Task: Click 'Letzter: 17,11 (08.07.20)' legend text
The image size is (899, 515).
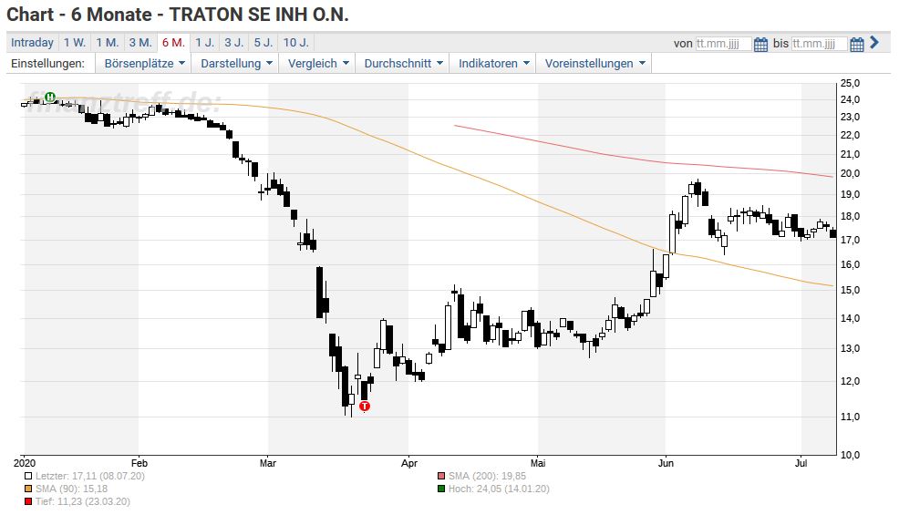Action: (90, 476)
